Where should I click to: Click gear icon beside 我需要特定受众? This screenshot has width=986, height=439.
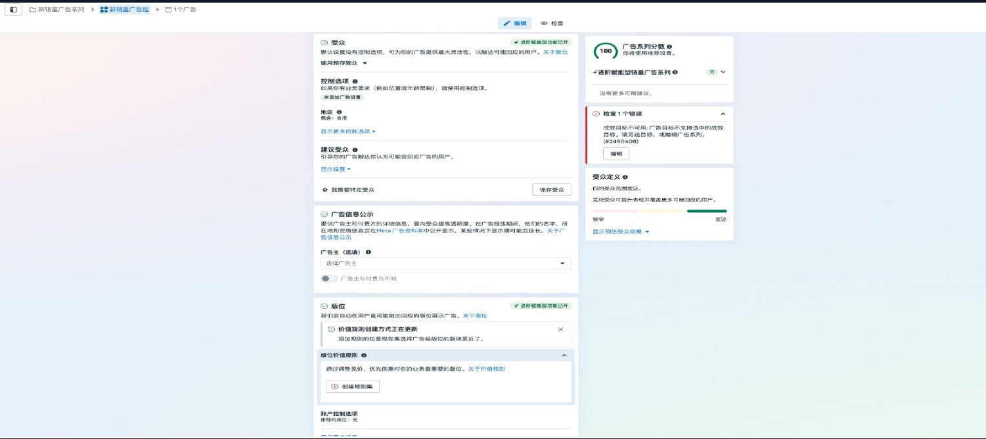point(325,189)
